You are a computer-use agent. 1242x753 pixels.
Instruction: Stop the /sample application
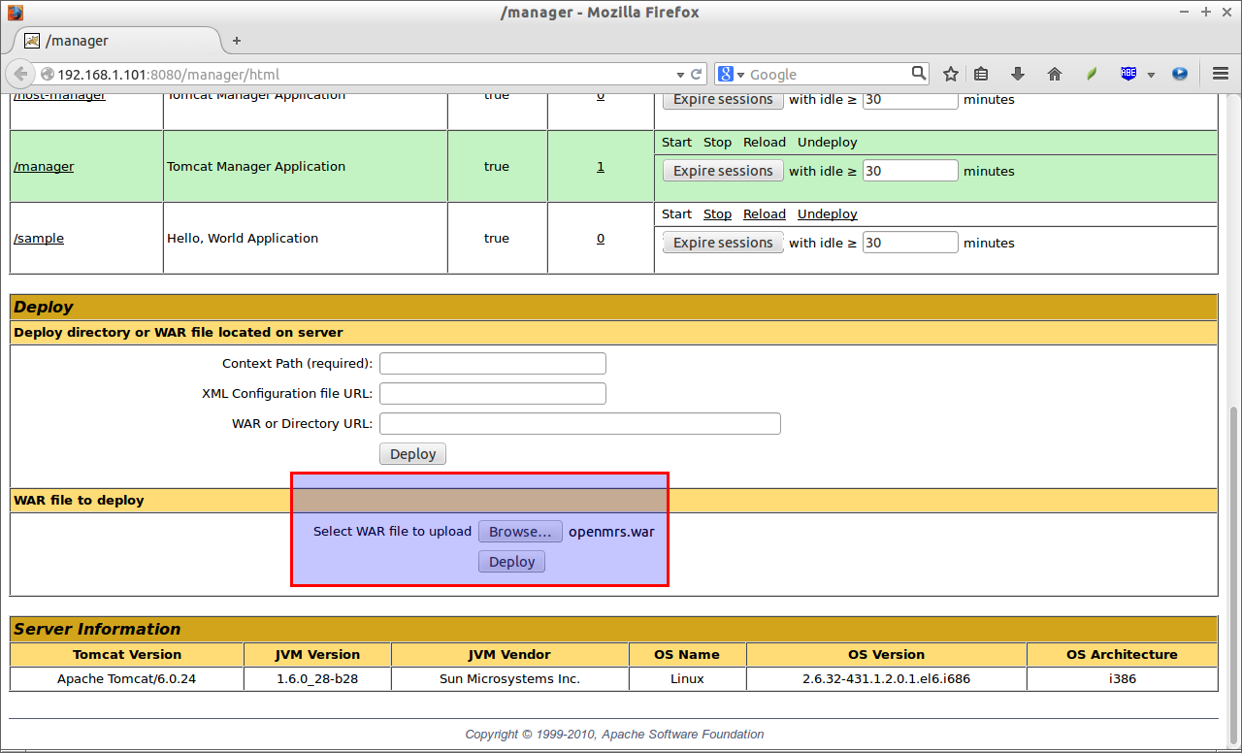pos(717,214)
